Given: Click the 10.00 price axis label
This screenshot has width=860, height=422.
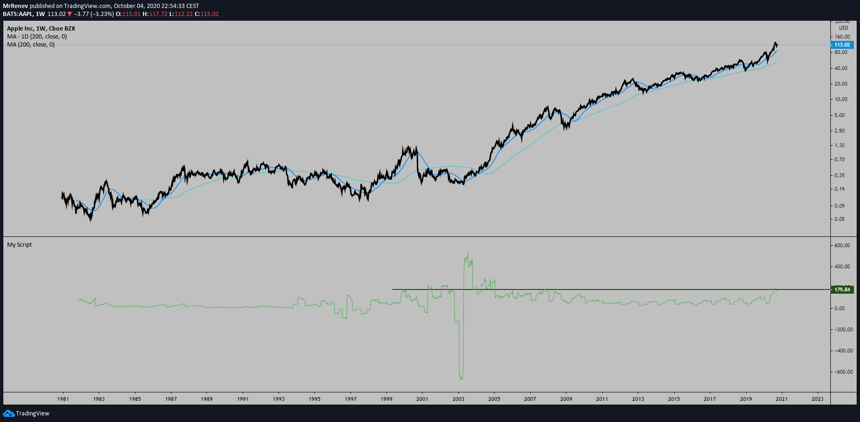Looking at the screenshot, I should 841,99.
